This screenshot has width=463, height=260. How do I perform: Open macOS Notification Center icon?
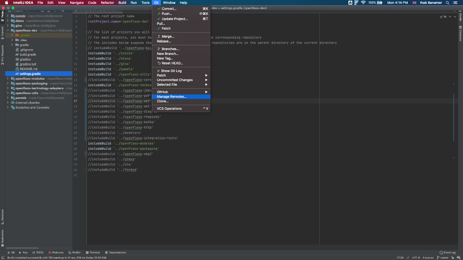[455, 3]
